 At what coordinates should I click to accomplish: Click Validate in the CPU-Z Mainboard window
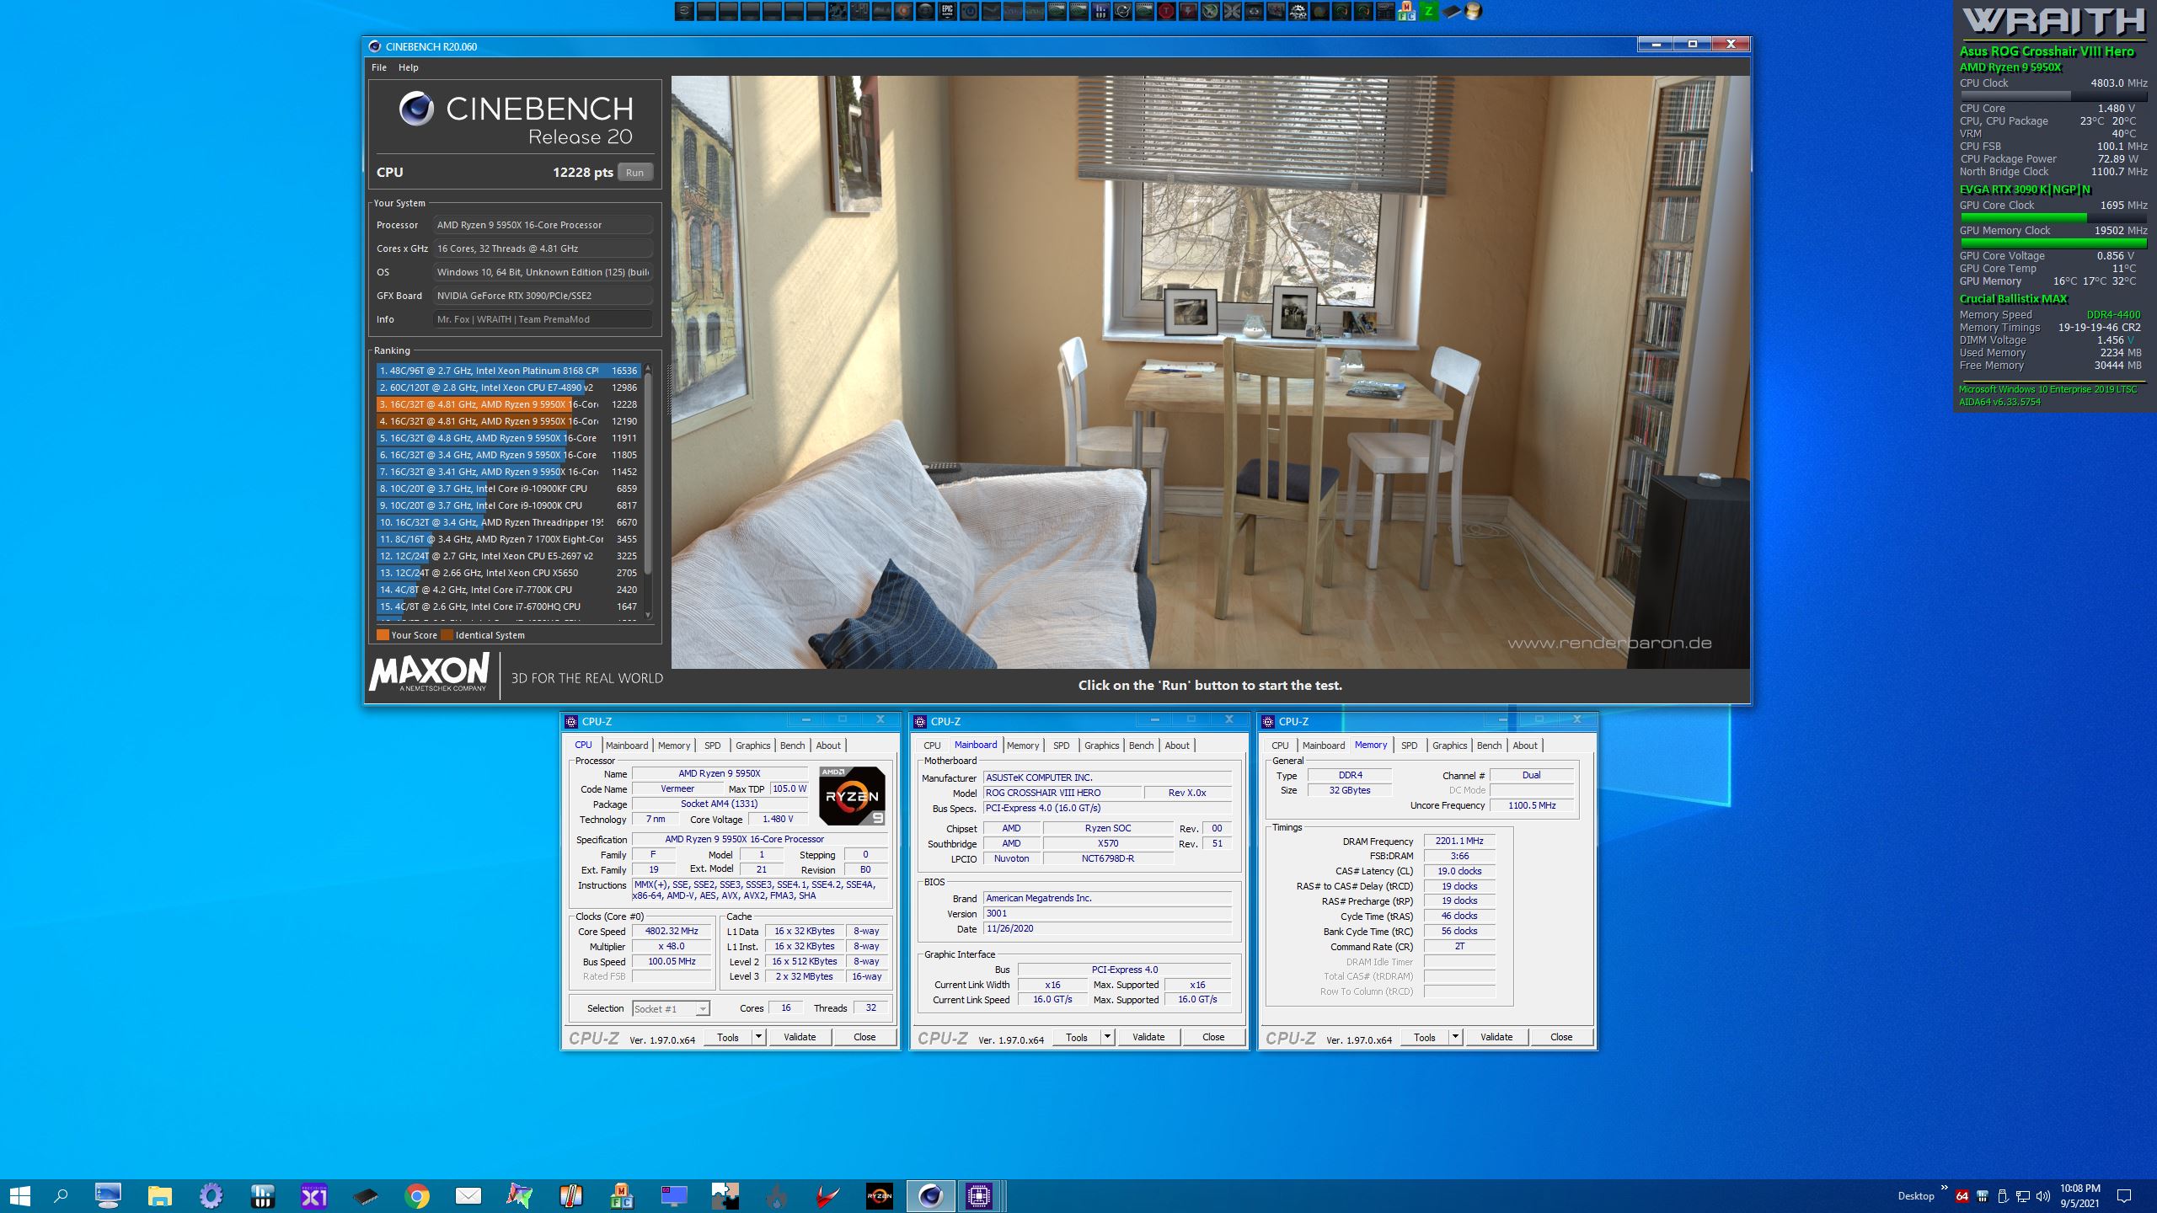point(1148,1037)
